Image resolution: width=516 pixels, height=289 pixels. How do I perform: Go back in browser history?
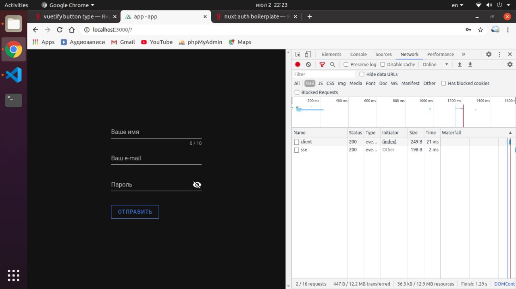[35, 30]
